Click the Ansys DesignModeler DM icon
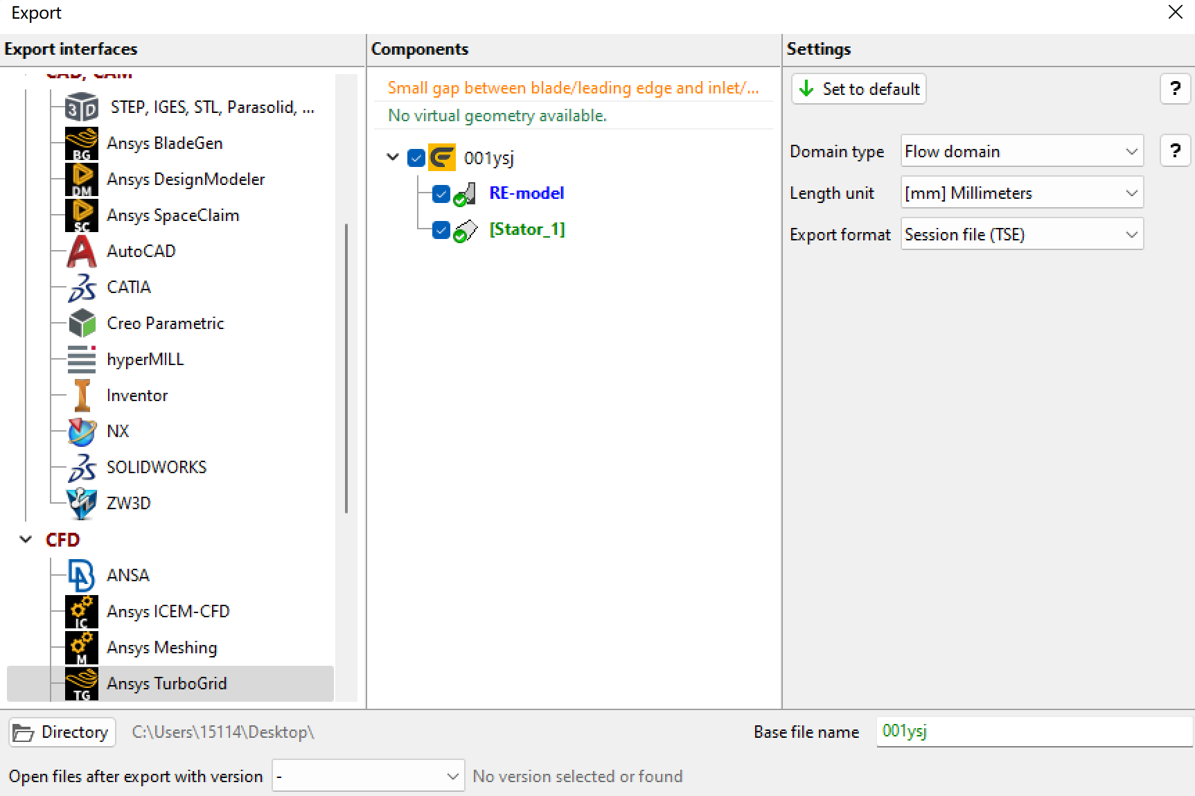Image resolution: width=1195 pixels, height=796 pixels. tap(82, 180)
